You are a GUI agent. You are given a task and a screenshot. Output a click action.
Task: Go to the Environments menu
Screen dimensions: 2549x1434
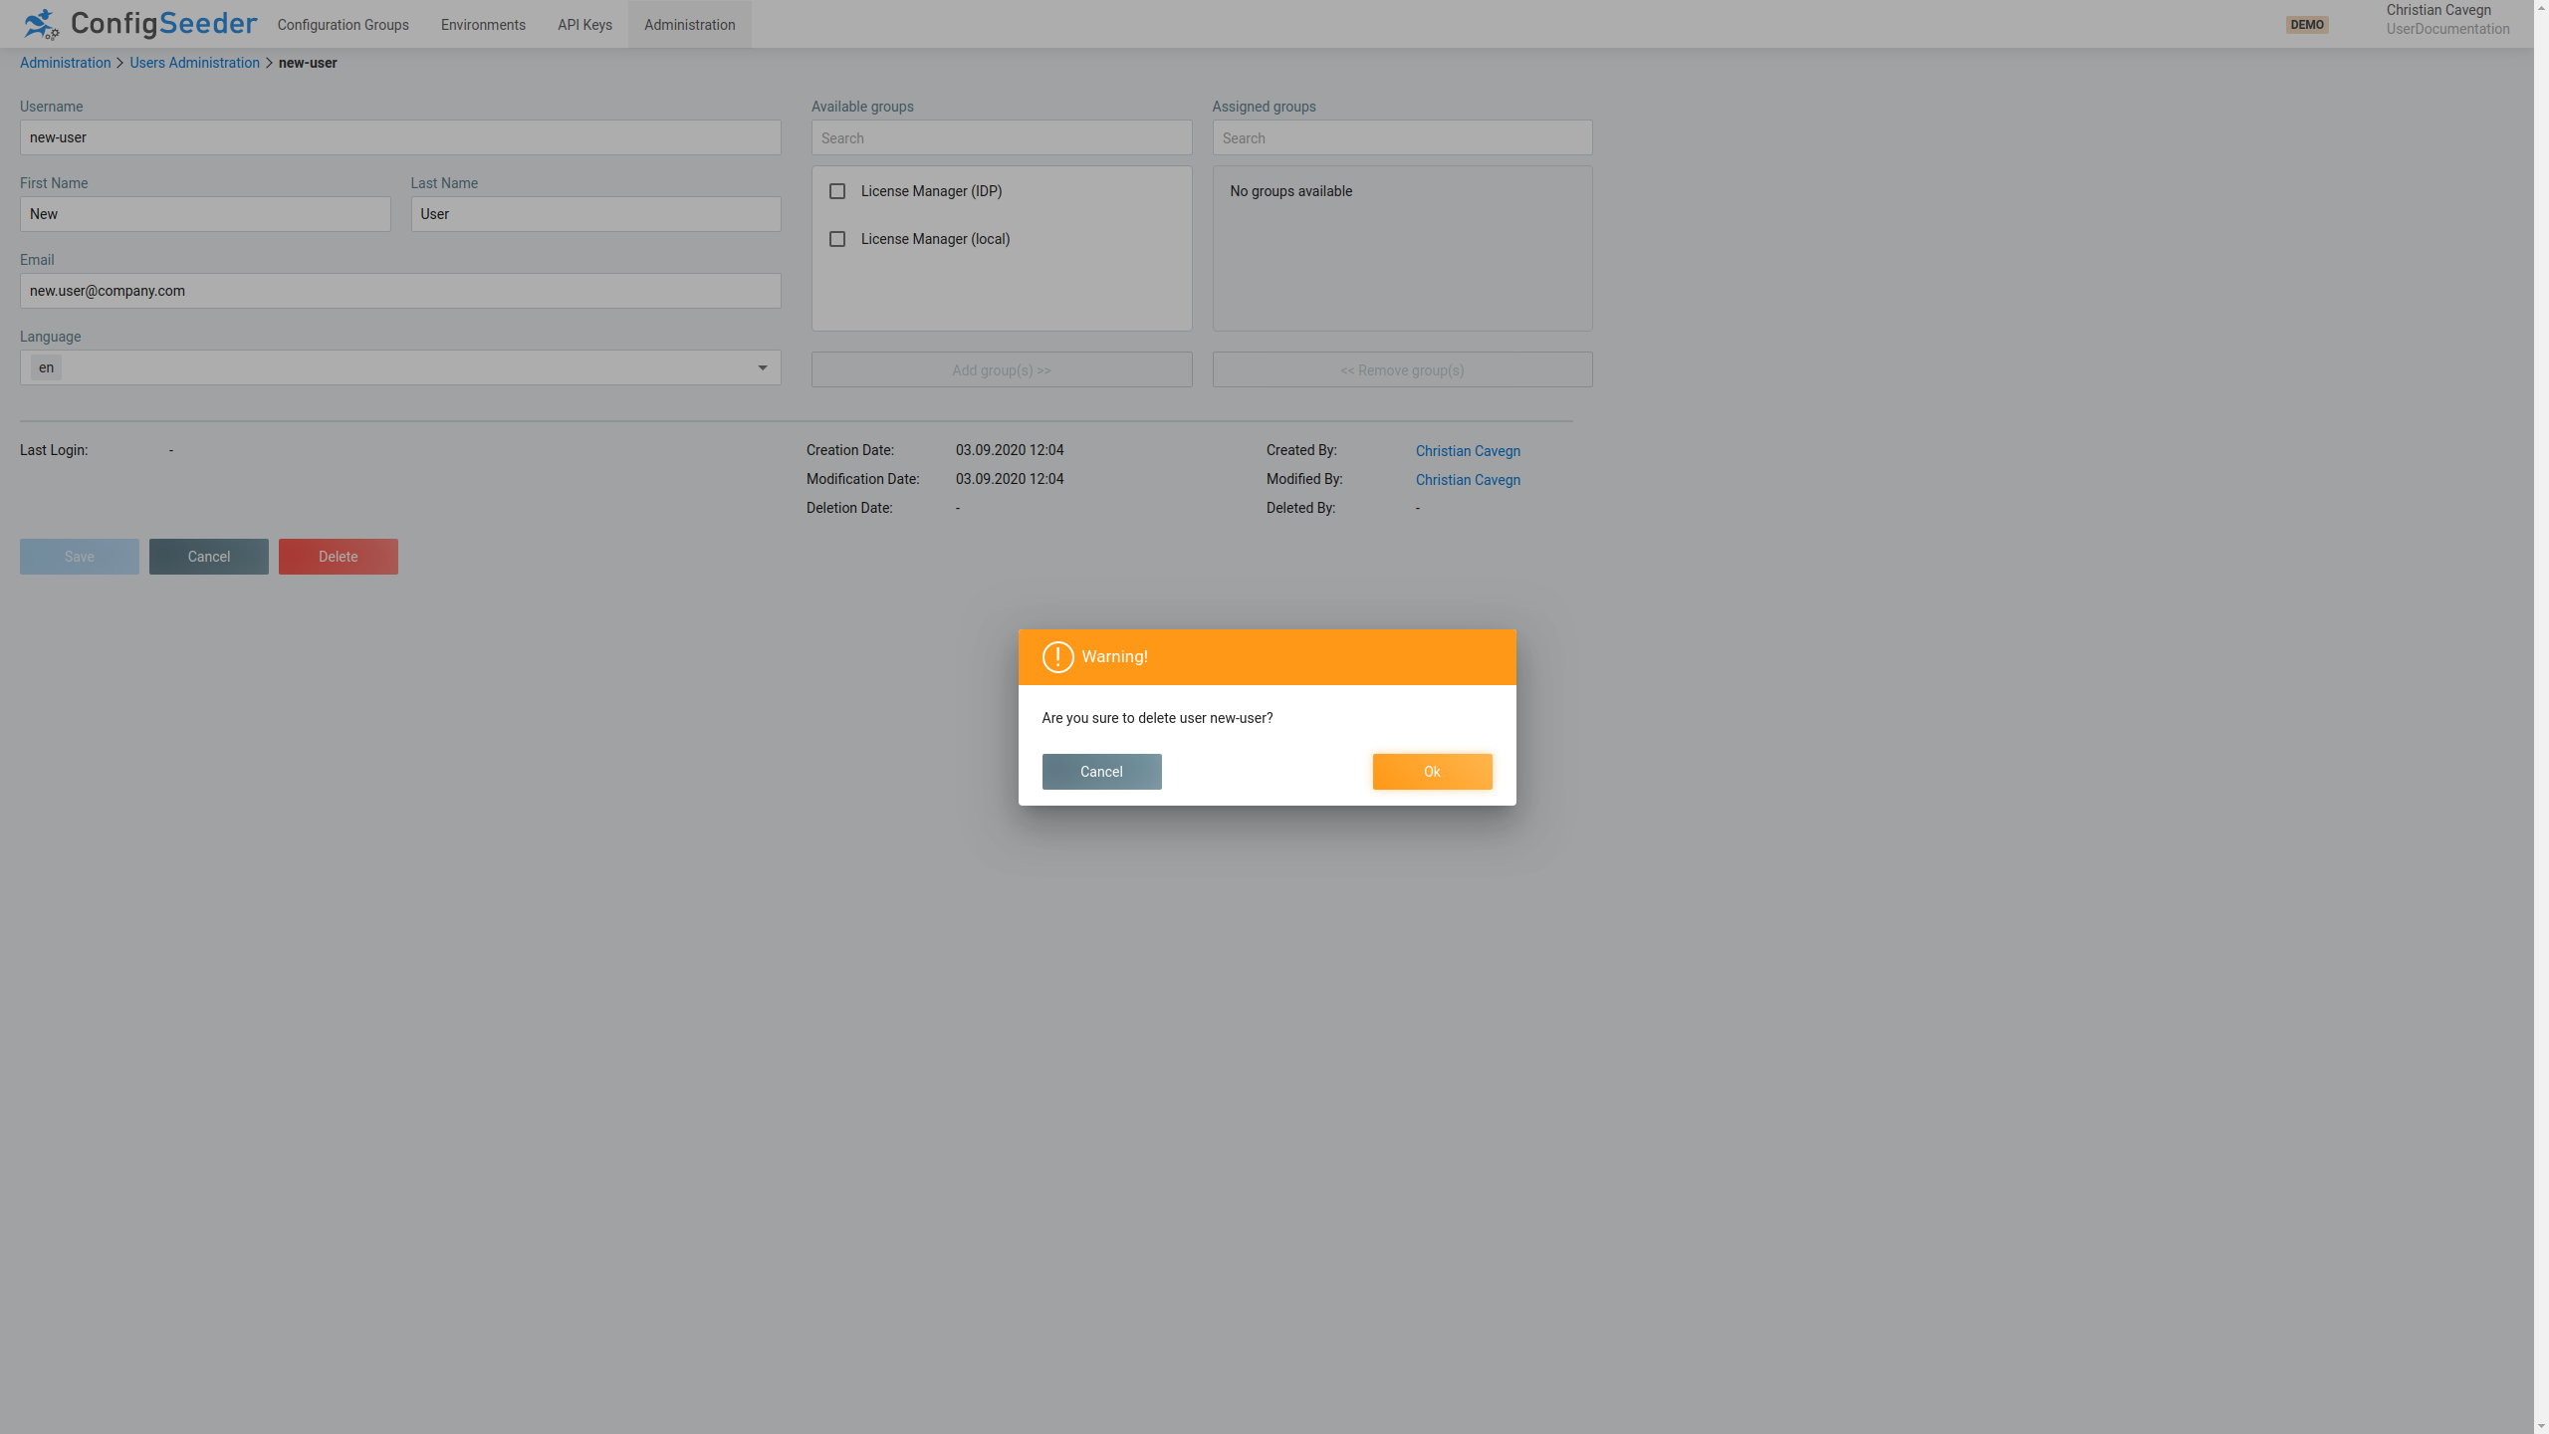483,25
